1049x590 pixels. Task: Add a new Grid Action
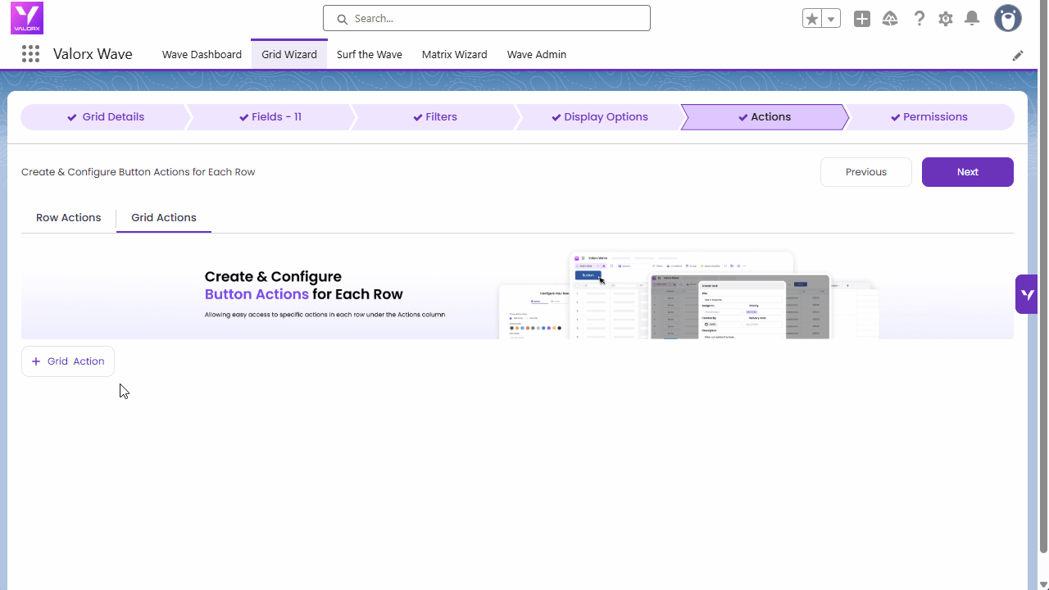68,361
